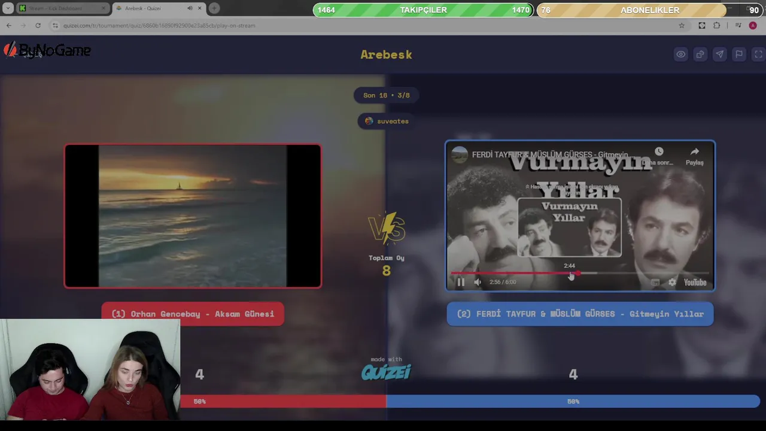Switch to the Kick Dashboard tab
The image size is (766, 431).
[62, 8]
